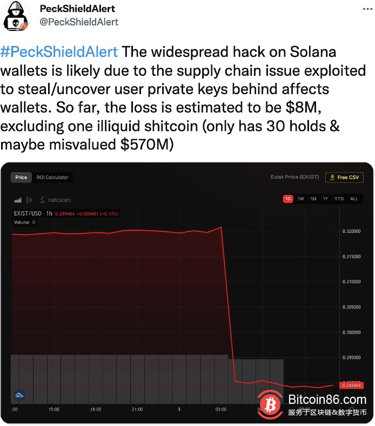
Task: Click the Free CSV download button
Action: [x=344, y=178]
